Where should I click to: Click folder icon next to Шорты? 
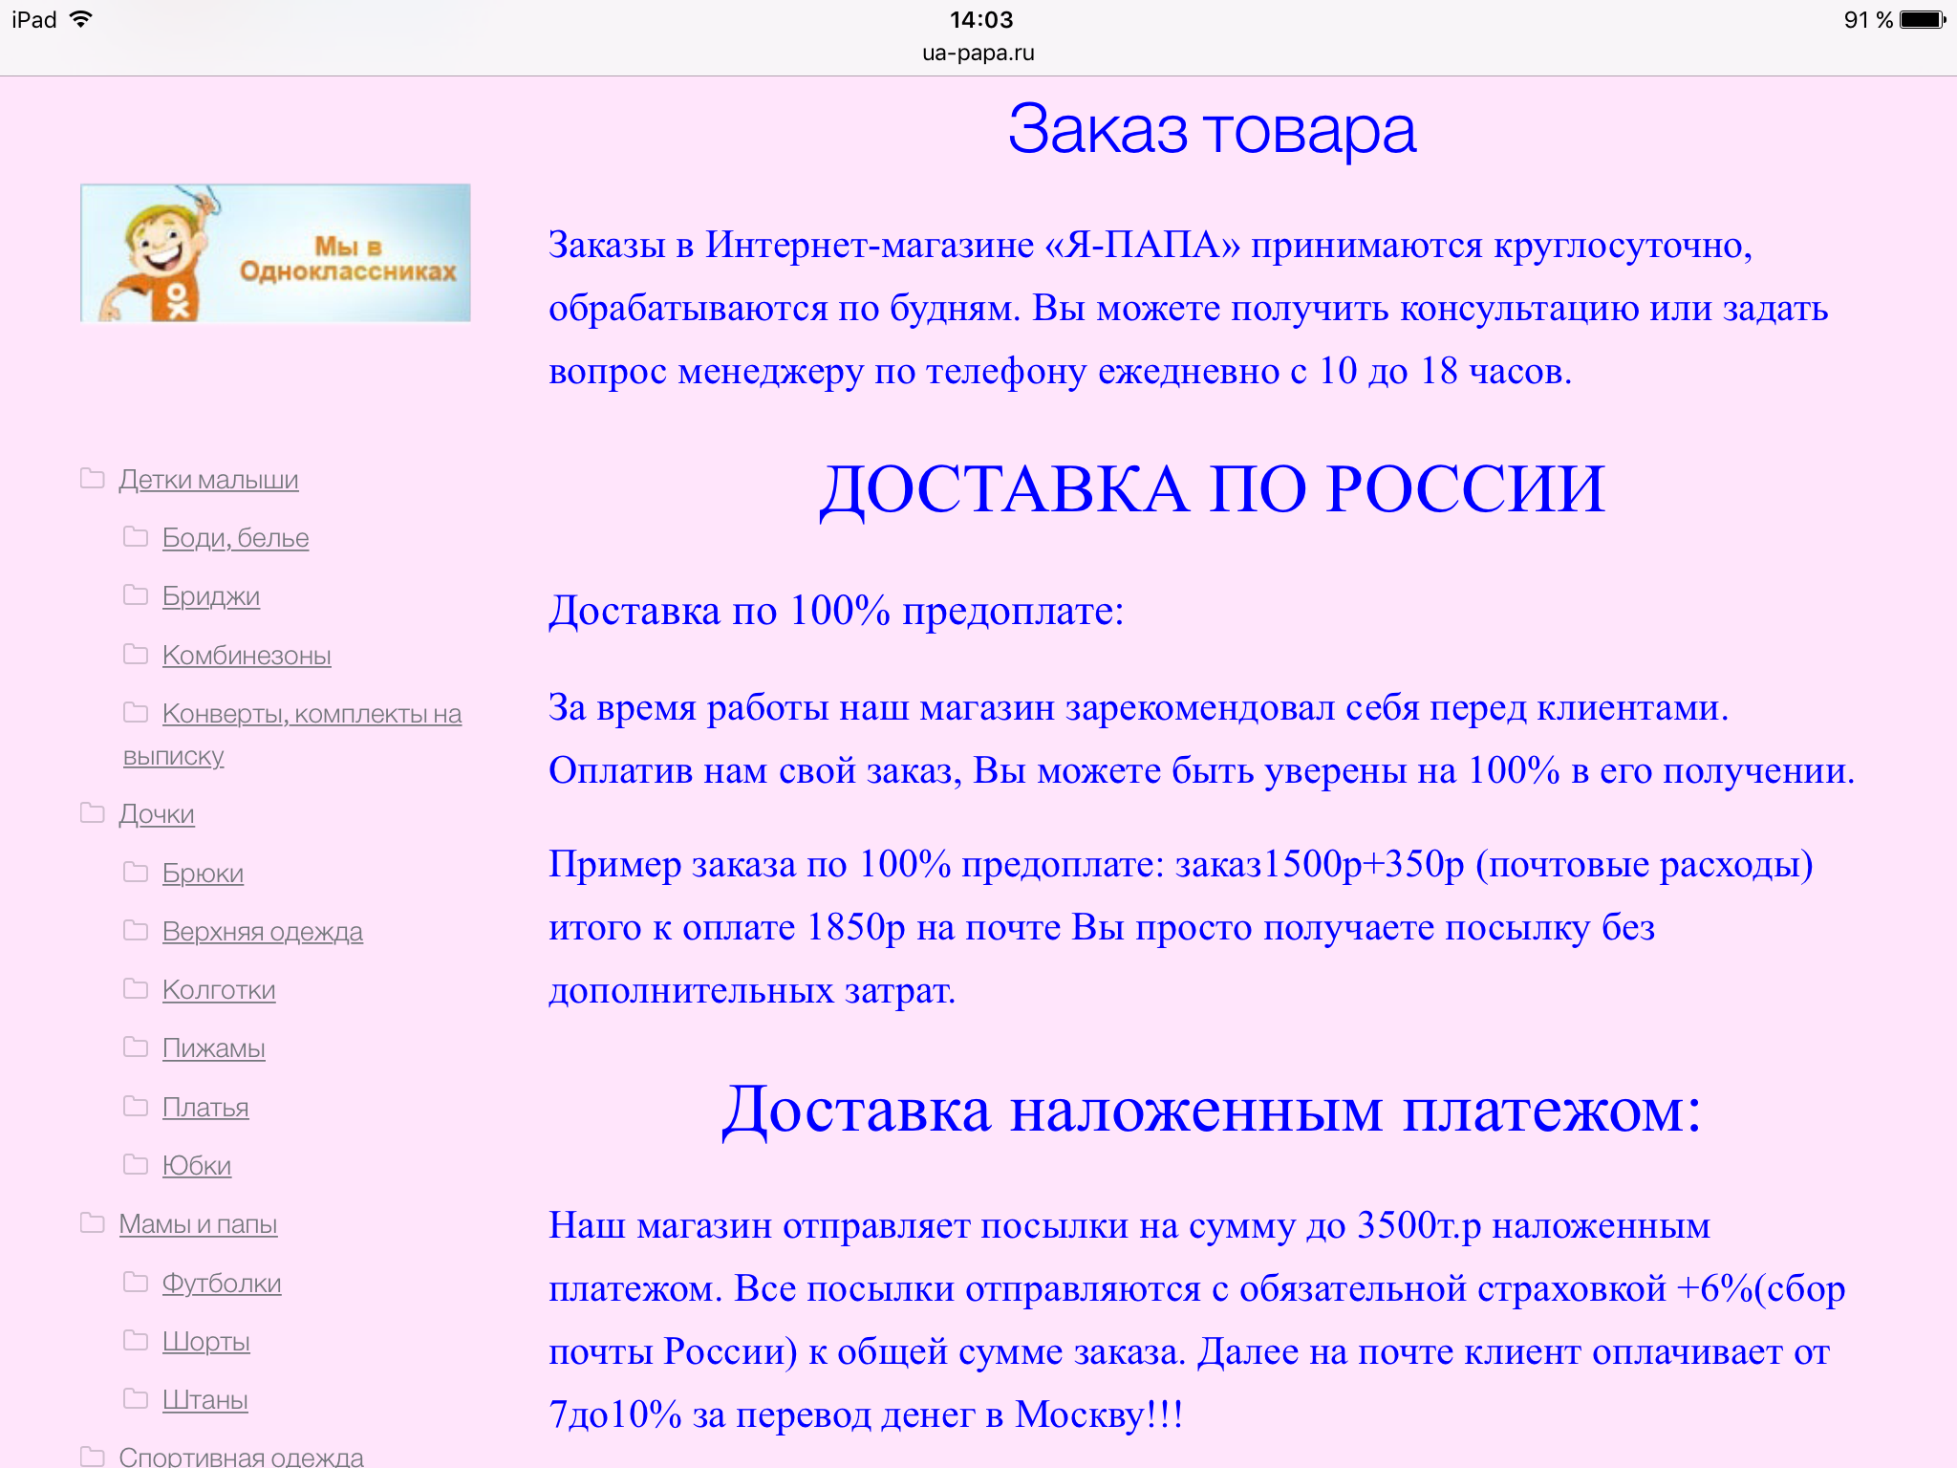click(x=136, y=1340)
